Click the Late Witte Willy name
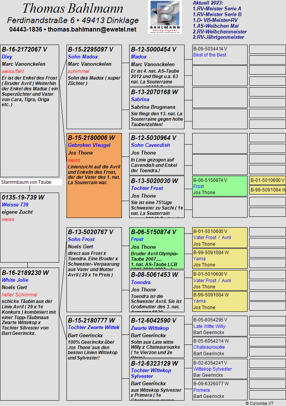The width and height of the screenshot is (286, 406). [209, 326]
